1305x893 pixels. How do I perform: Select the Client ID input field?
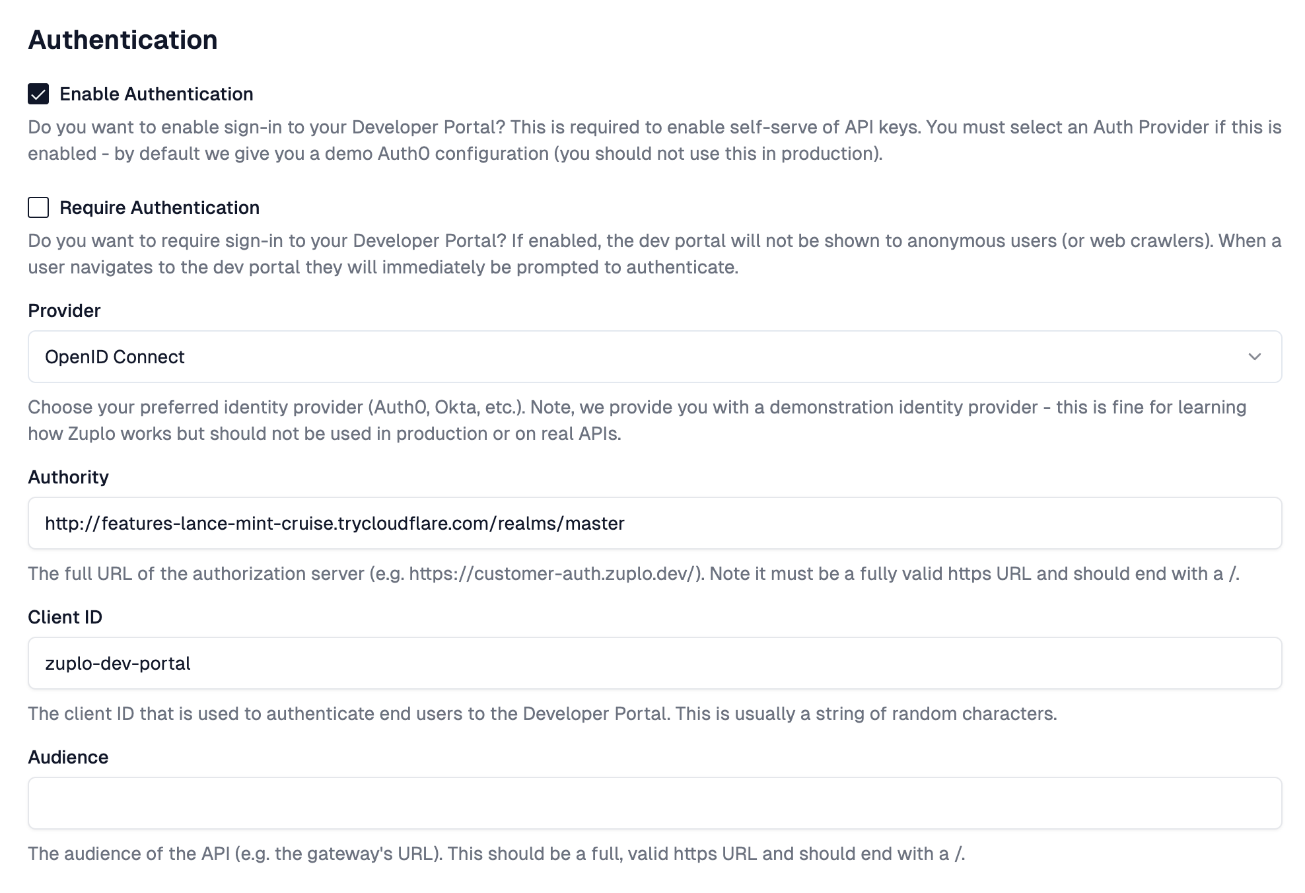coord(654,662)
